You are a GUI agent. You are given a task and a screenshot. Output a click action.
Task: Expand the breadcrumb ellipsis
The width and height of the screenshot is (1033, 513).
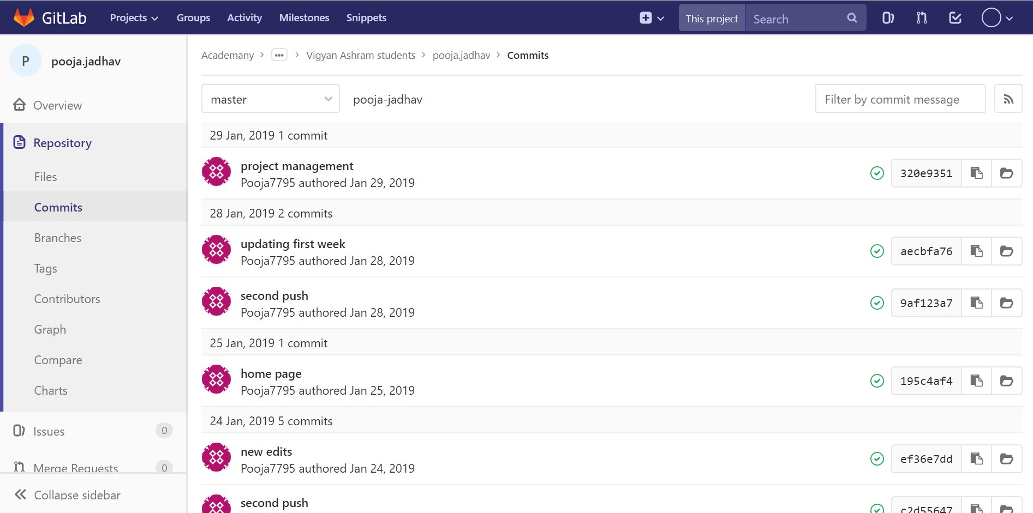point(279,55)
